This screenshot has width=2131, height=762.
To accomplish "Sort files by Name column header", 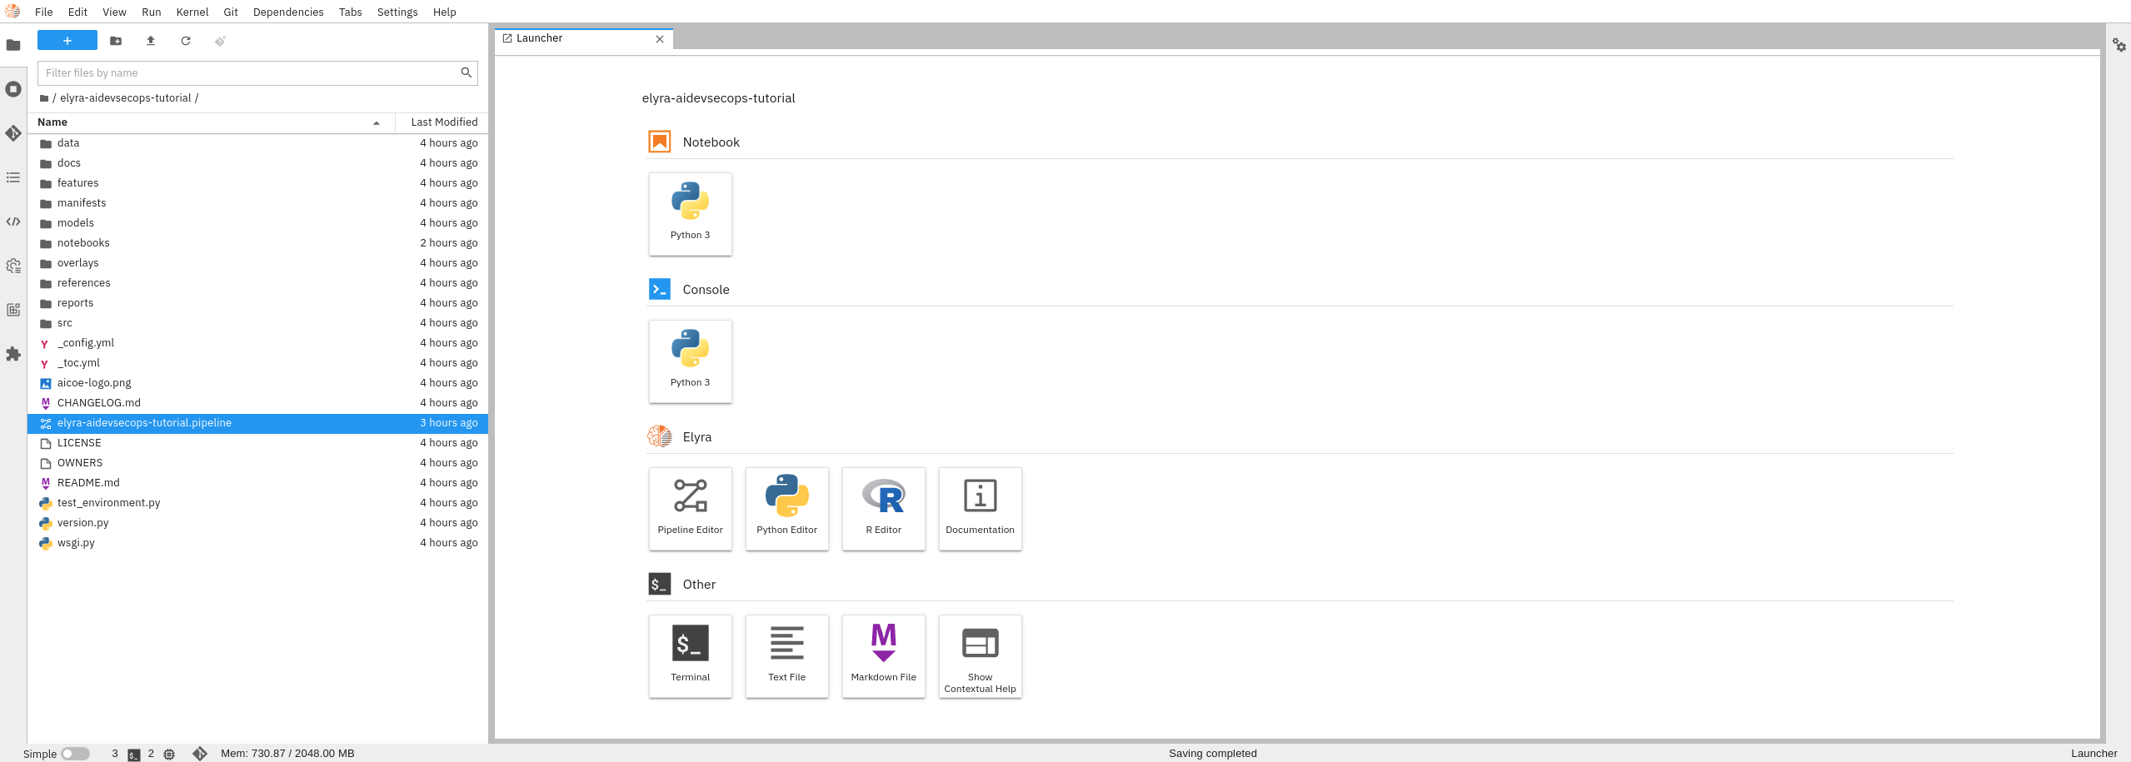I will click(212, 122).
